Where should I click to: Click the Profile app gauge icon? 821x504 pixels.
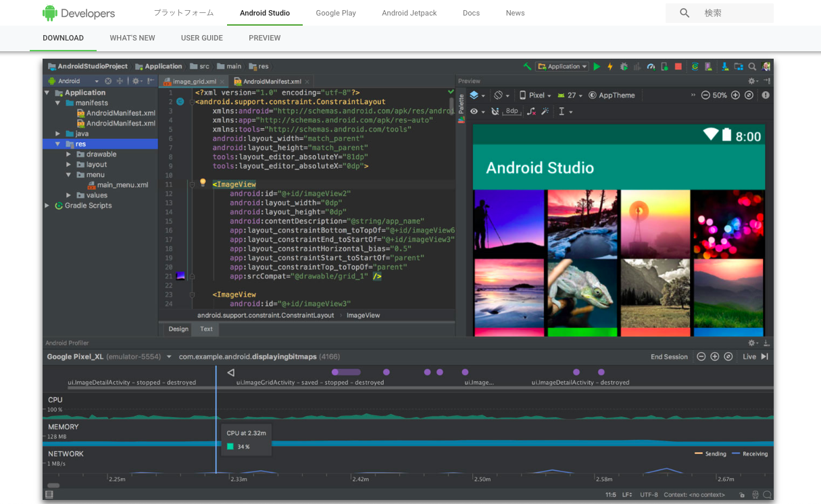pos(651,66)
